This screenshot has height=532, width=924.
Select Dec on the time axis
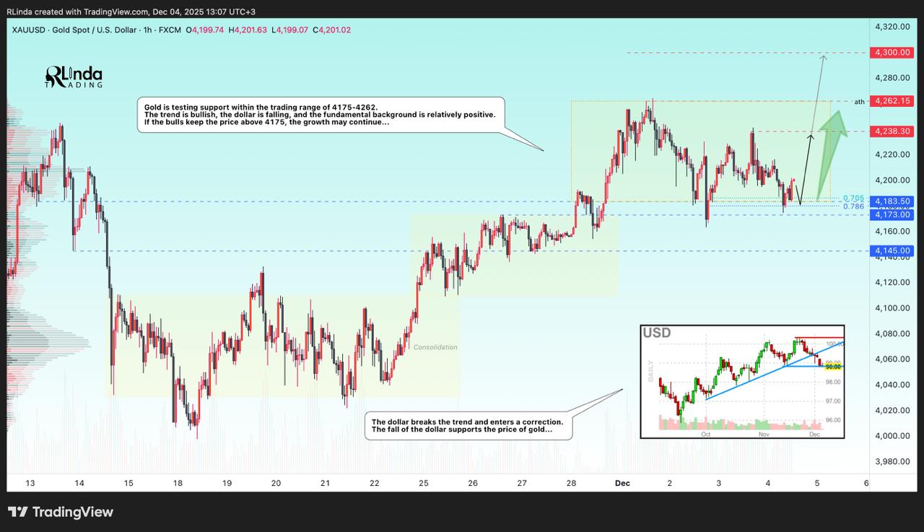[x=622, y=483]
